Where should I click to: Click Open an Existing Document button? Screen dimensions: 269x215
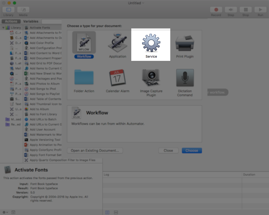click(x=95, y=150)
